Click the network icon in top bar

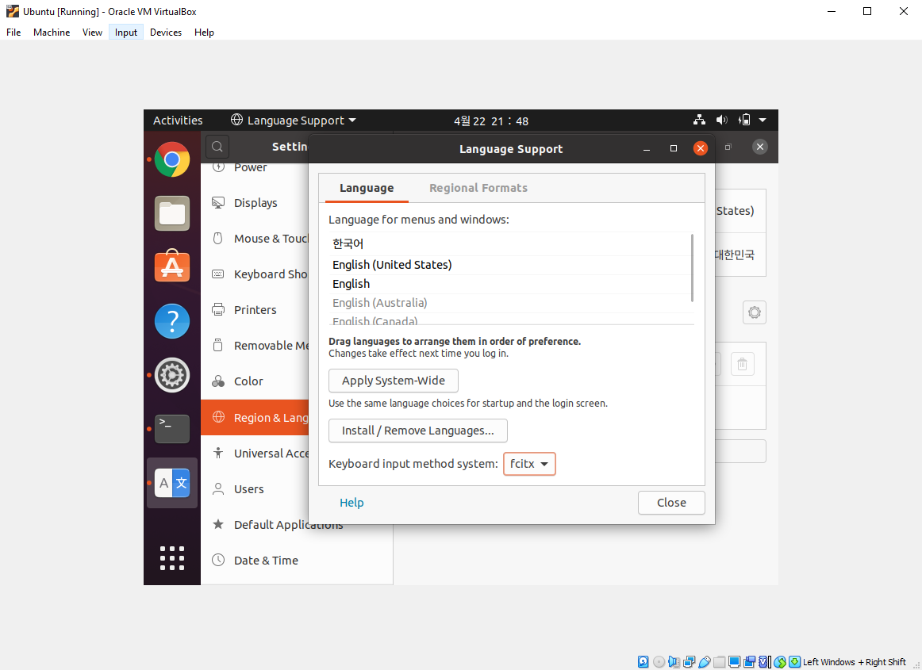coord(699,120)
